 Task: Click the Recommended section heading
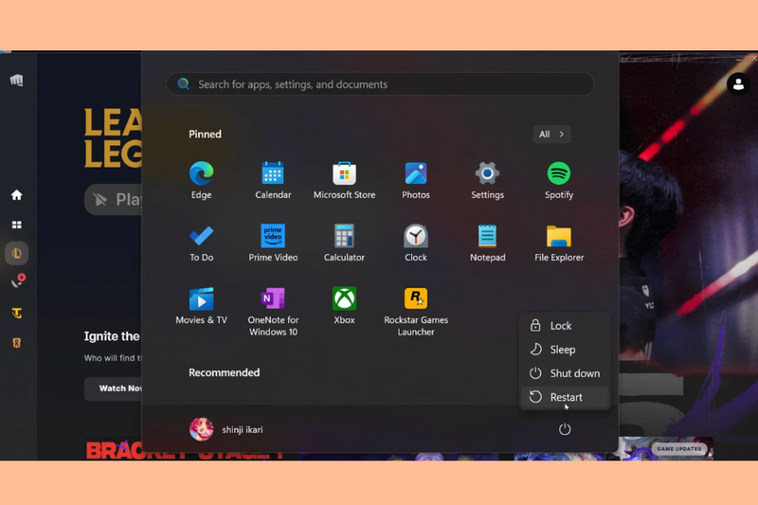click(224, 372)
